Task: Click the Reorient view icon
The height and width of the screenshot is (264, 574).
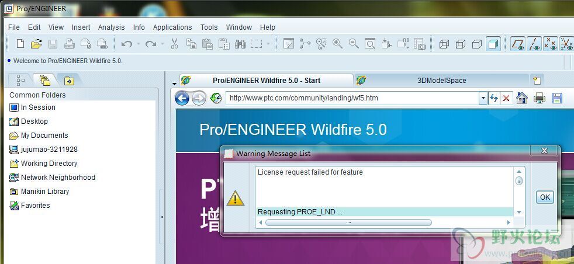Action: [x=386, y=44]
